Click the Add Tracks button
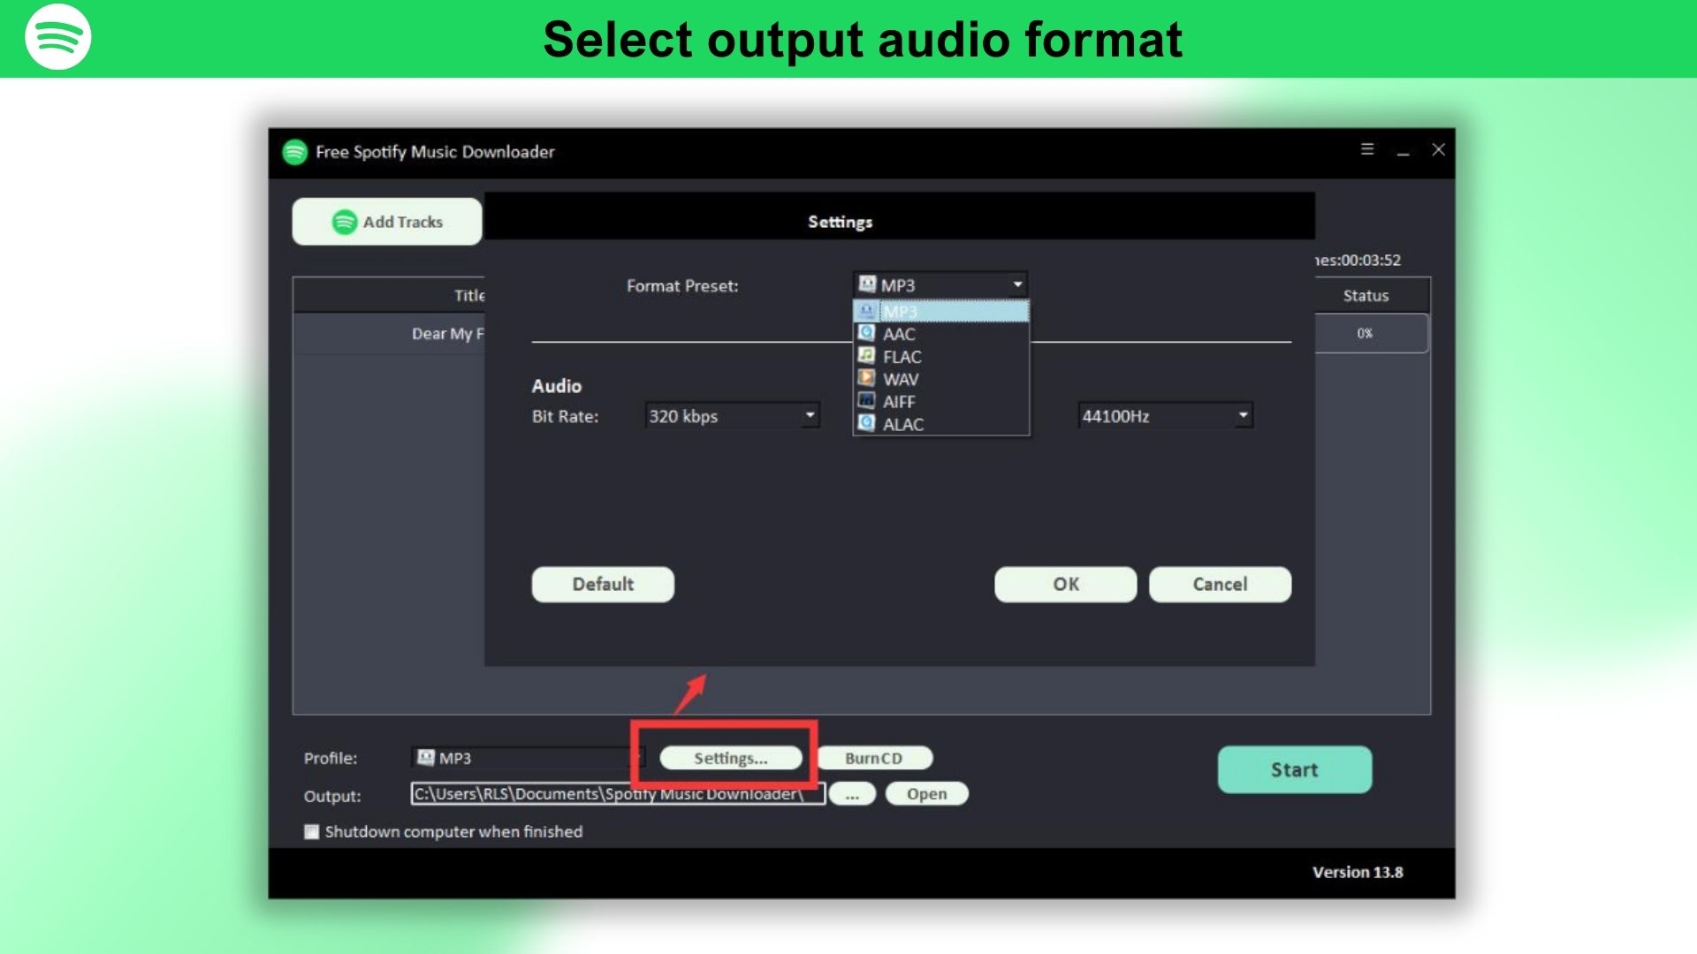1697x954 pixels. click(387, 222)
